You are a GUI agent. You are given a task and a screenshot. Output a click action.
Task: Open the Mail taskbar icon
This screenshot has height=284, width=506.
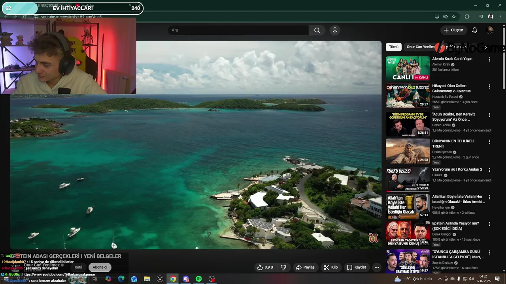134,279
